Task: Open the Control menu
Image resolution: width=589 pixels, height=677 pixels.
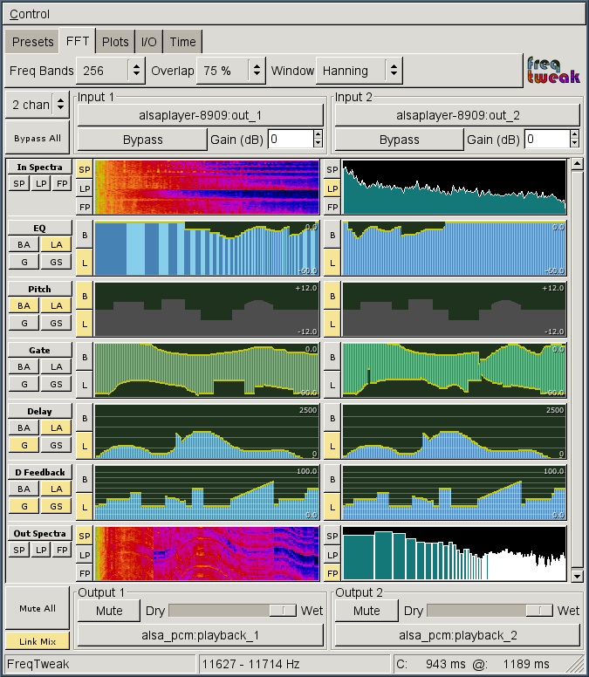Action: [29, 14]
